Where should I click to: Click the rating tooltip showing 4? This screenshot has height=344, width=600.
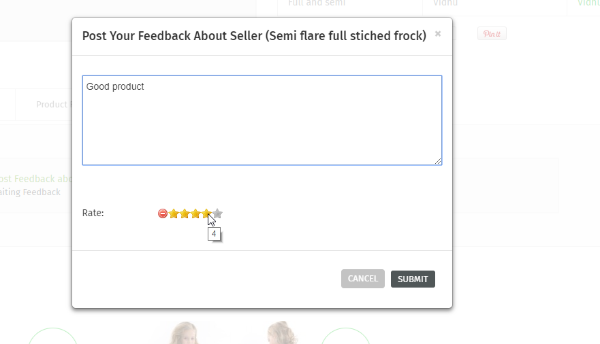[x=214, y=234]
